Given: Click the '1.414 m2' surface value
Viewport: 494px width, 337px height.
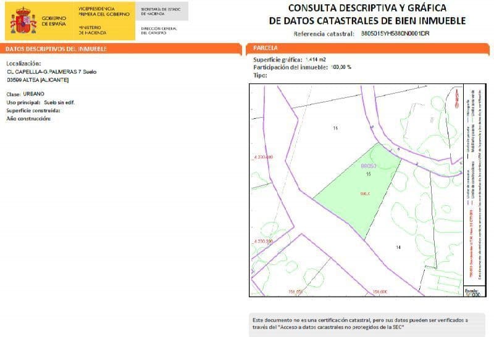Looking at the screenshot, I should [x=316, y=59].
